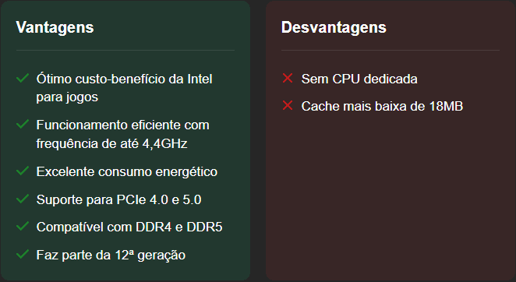Click the checkmark beside Ótimo custo-benefício da Intel

(23, 79)
